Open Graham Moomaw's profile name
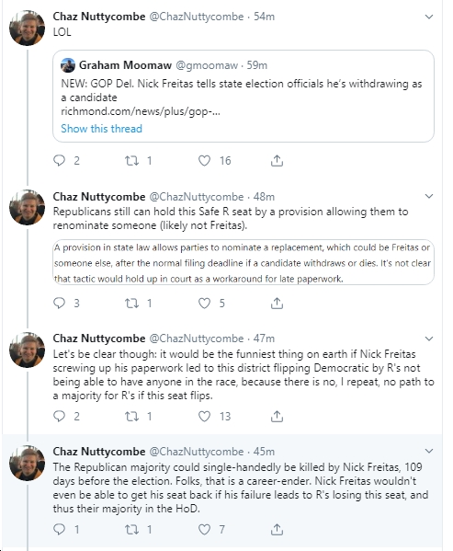Viewport: 453px width, 551px height. [125, 65]
